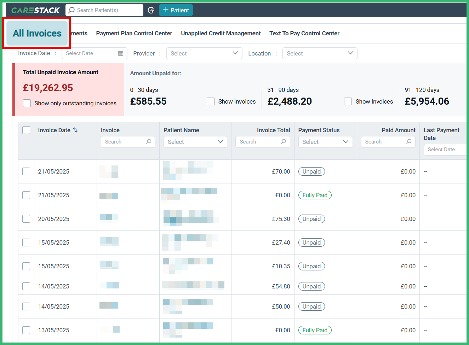Open the recent patients clock icon

pyautogui.click(x=151, y=10)
